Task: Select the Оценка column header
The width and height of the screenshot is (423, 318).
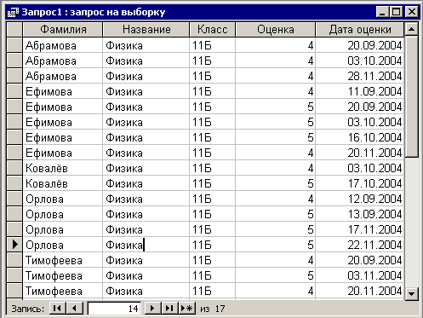Action: (276, 30)
